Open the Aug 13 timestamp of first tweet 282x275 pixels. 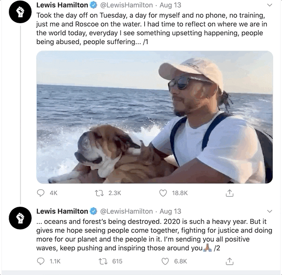tap(170, 5)
